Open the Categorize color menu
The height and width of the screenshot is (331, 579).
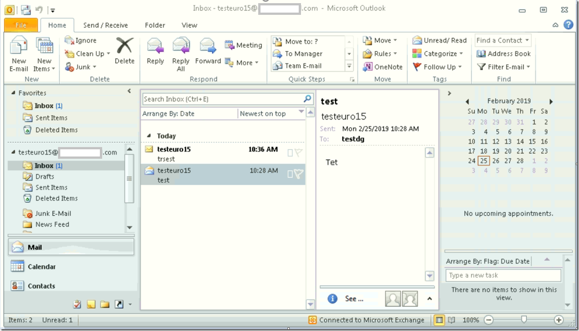438,54
